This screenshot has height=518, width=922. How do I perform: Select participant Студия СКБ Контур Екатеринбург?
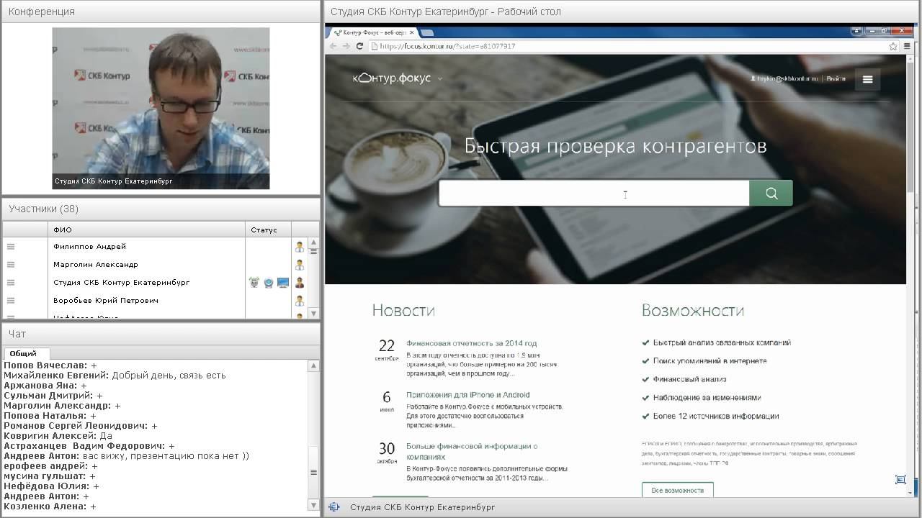pos(122,283)
